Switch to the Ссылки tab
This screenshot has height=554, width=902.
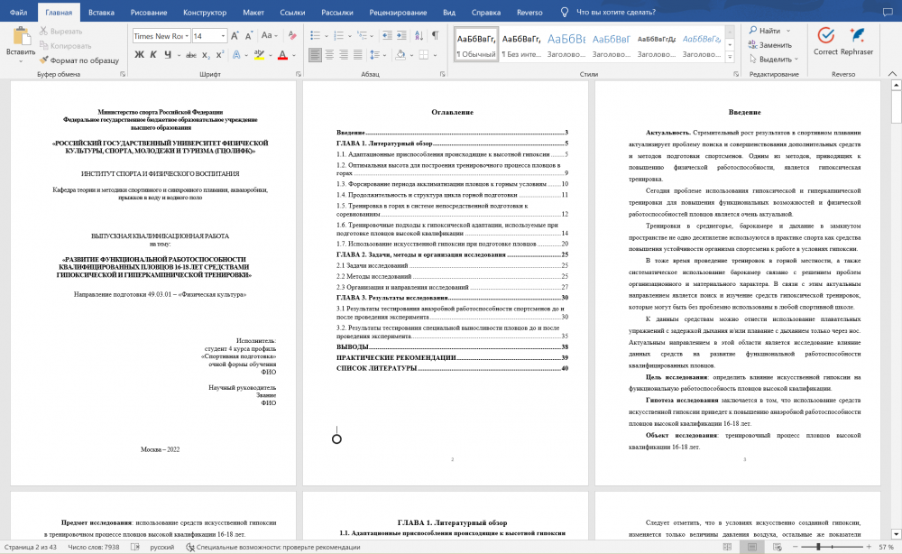click(x=292, y=12)
